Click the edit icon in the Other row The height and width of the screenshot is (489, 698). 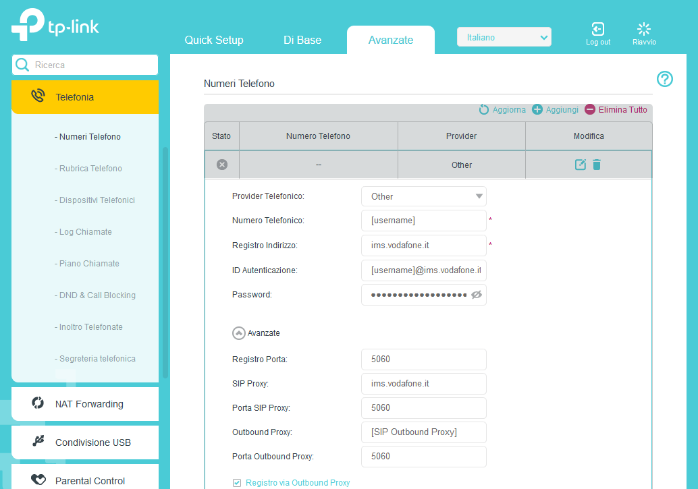pos(581,165)
